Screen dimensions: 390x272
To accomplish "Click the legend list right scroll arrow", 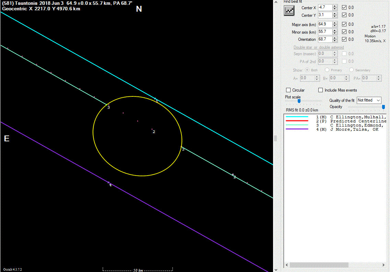I will click(x=383, y=265).
